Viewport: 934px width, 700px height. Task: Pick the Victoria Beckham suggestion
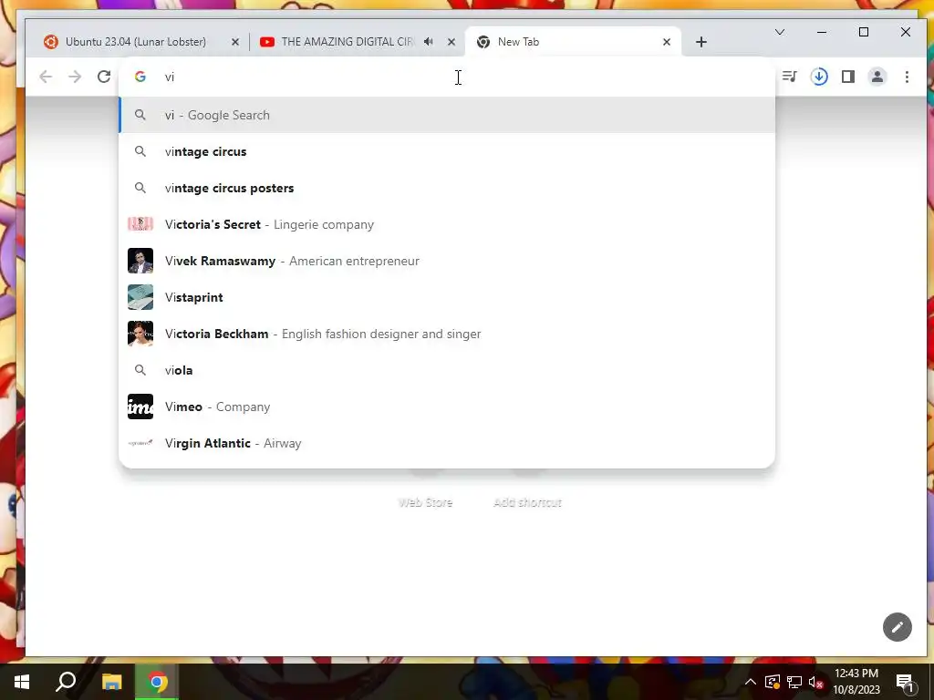[447, 334]
